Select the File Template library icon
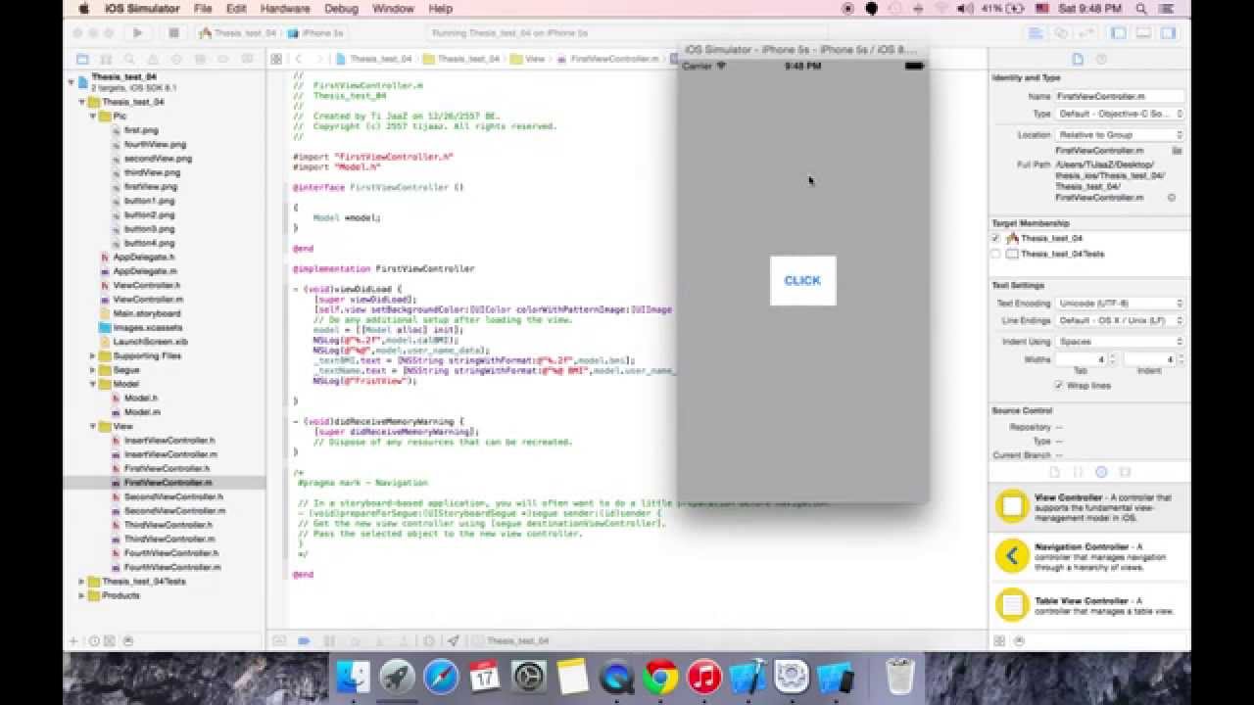 pyautogui.click(x=1055, y=472)
